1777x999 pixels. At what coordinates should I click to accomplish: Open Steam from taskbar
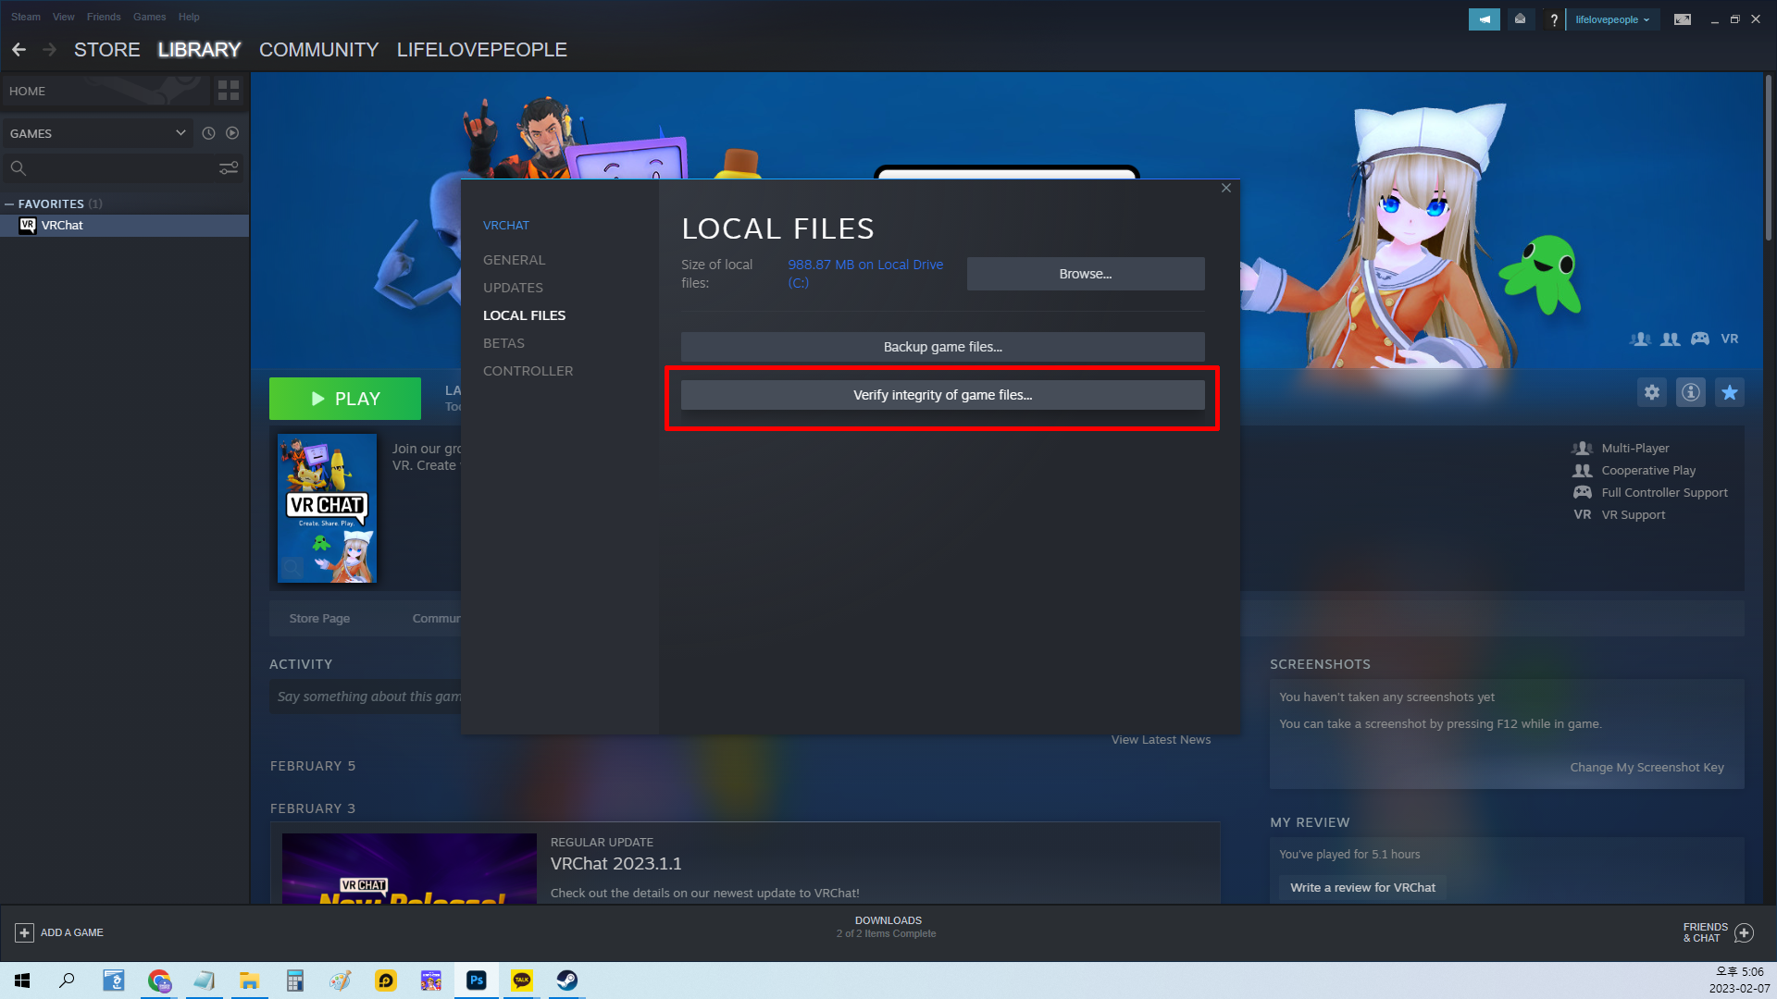point(567,980)
